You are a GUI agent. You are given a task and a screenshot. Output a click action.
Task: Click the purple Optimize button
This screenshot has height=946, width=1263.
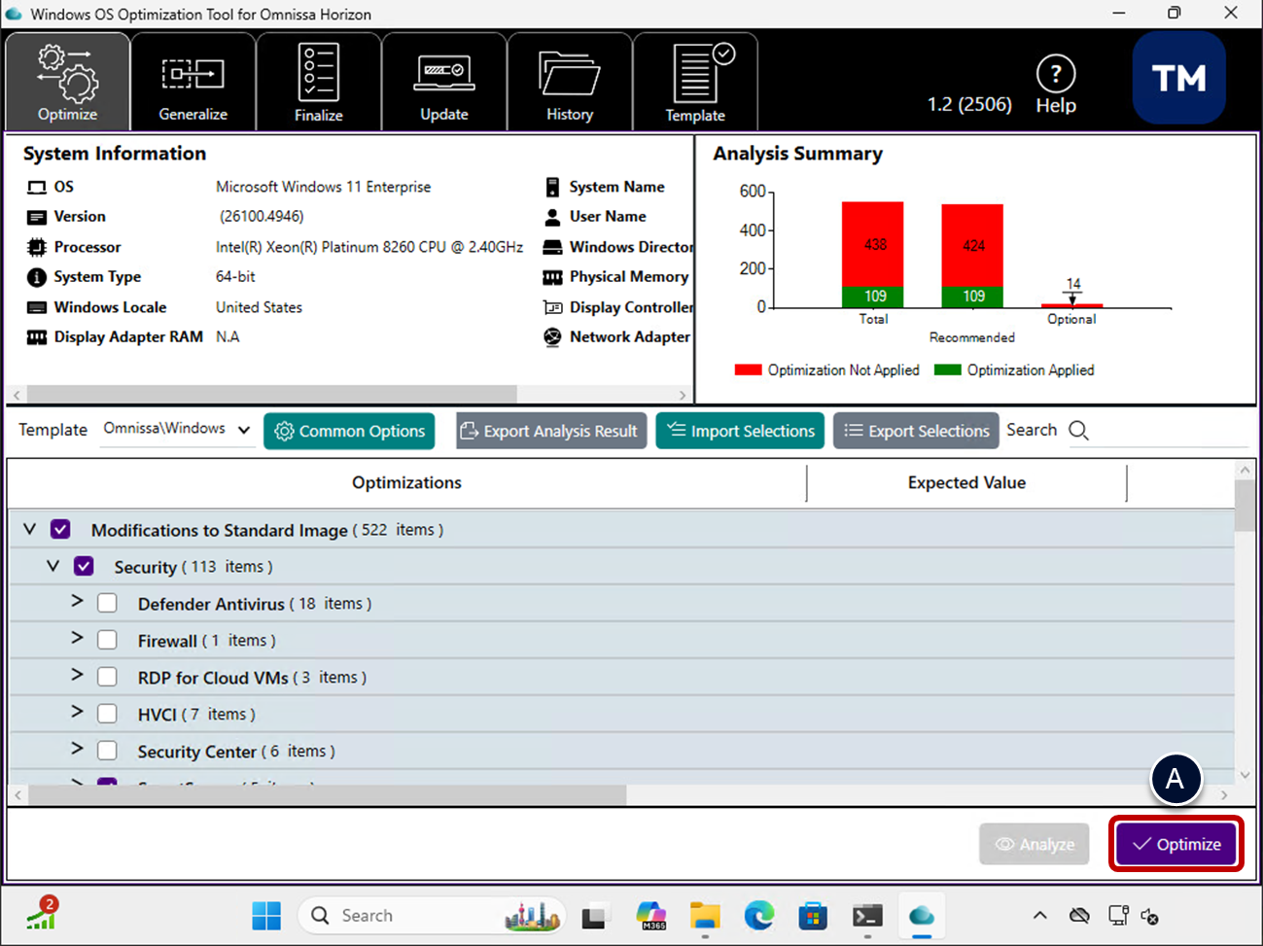click(1175, 844)
